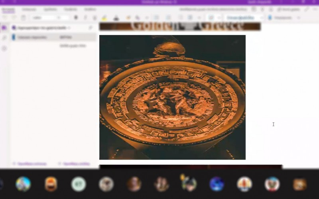Open recent notes icon in left sidebar
Viewport: 319px width, 199px height.
(4, 48)
